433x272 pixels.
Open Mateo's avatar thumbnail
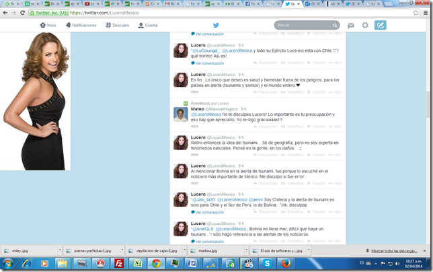(181, 114)
